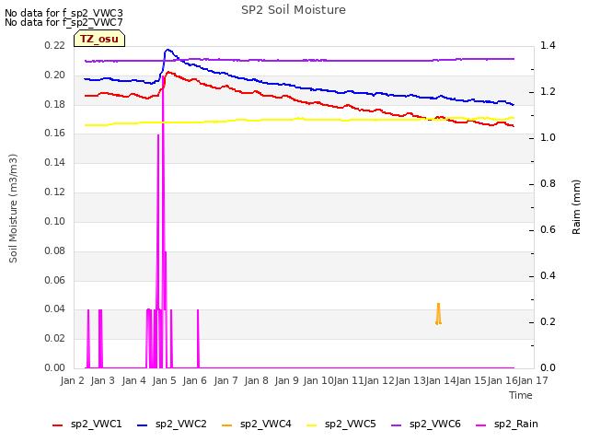Click the Jan 3 x-axis tick label

[102, 380]
